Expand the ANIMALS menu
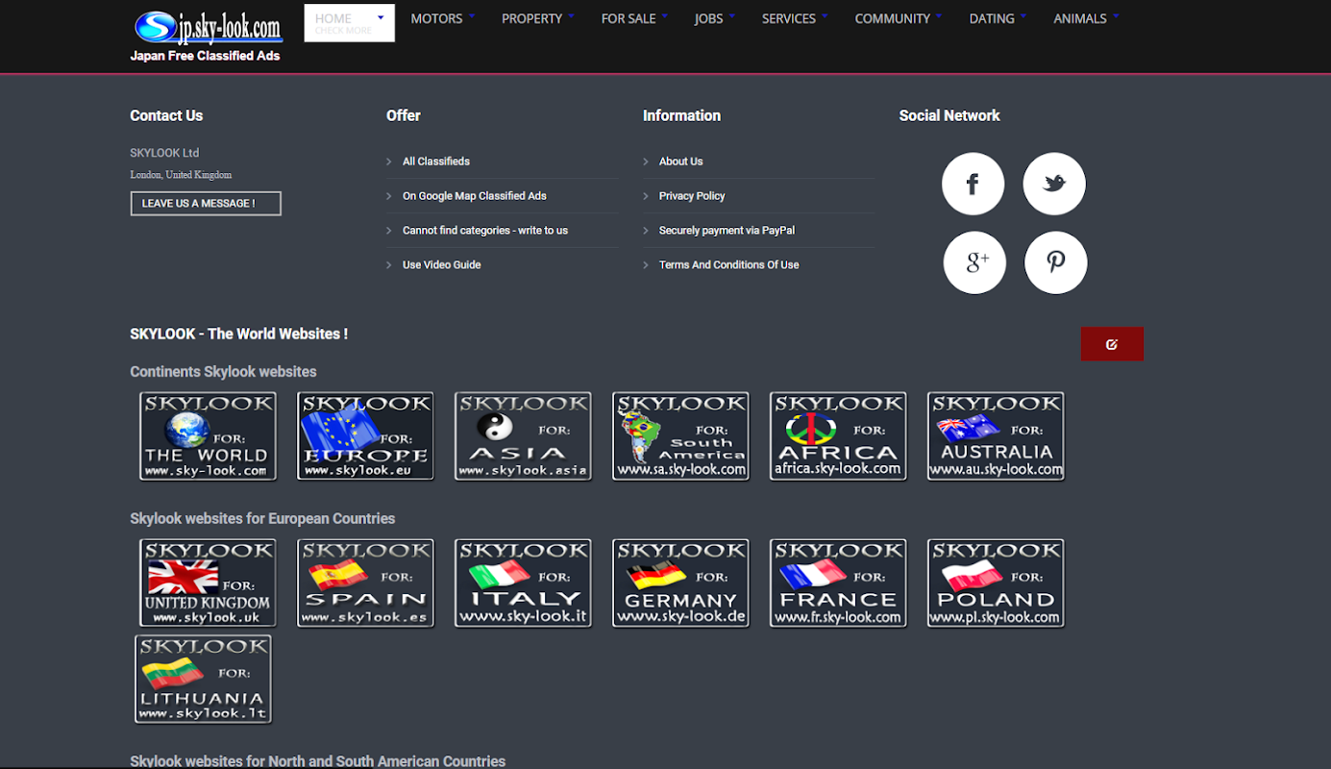1331x769 pixels. pos(1086,18)
